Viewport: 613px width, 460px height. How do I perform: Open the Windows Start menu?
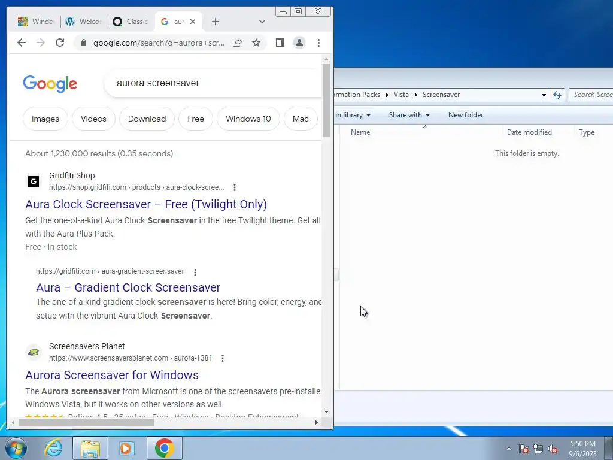tap(15, 448)
